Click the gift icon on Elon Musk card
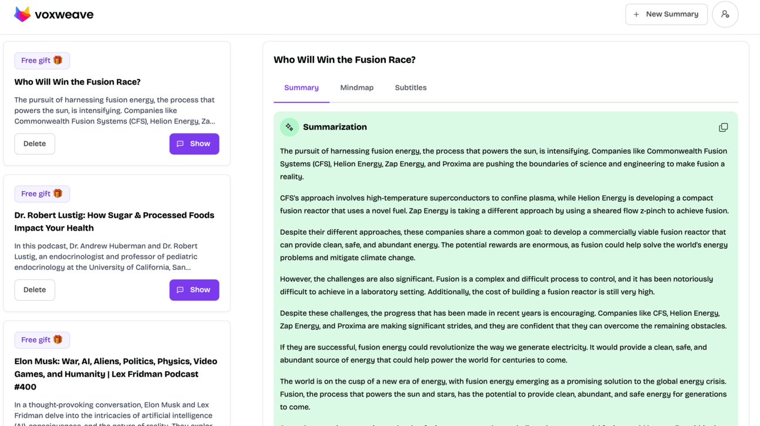The image size is (760, 426). pos(58,340)
